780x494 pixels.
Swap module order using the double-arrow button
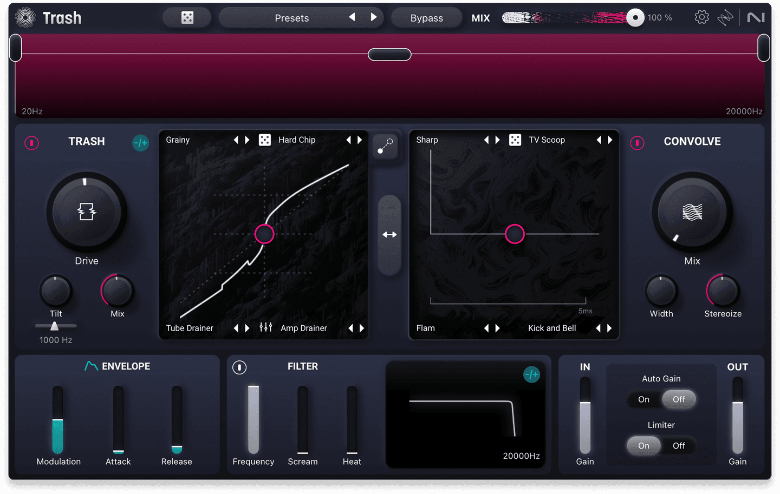(389, 234)
